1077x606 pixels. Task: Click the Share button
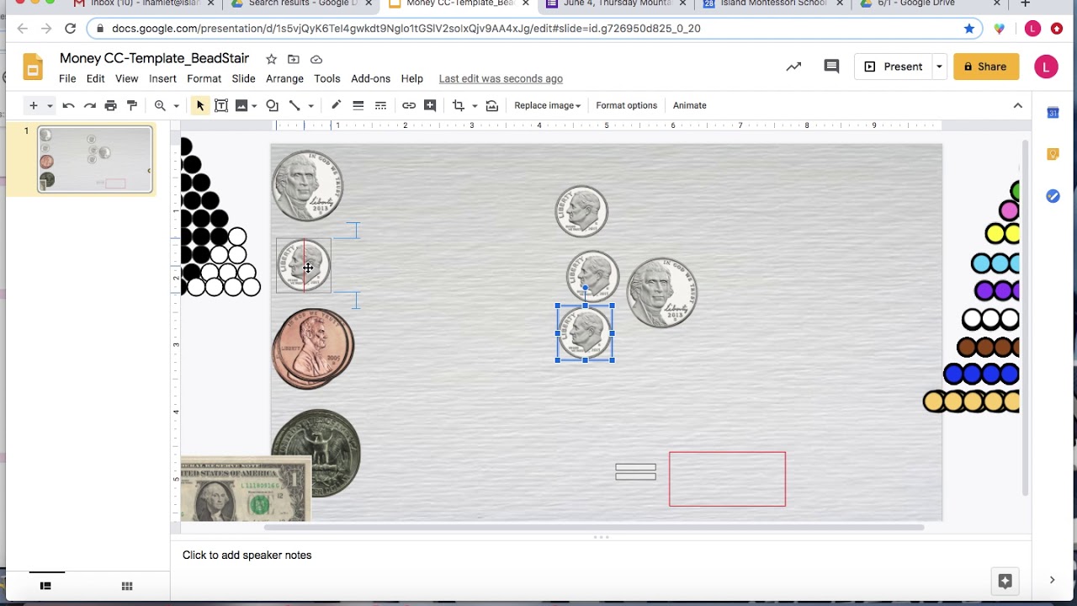point(986,66)
